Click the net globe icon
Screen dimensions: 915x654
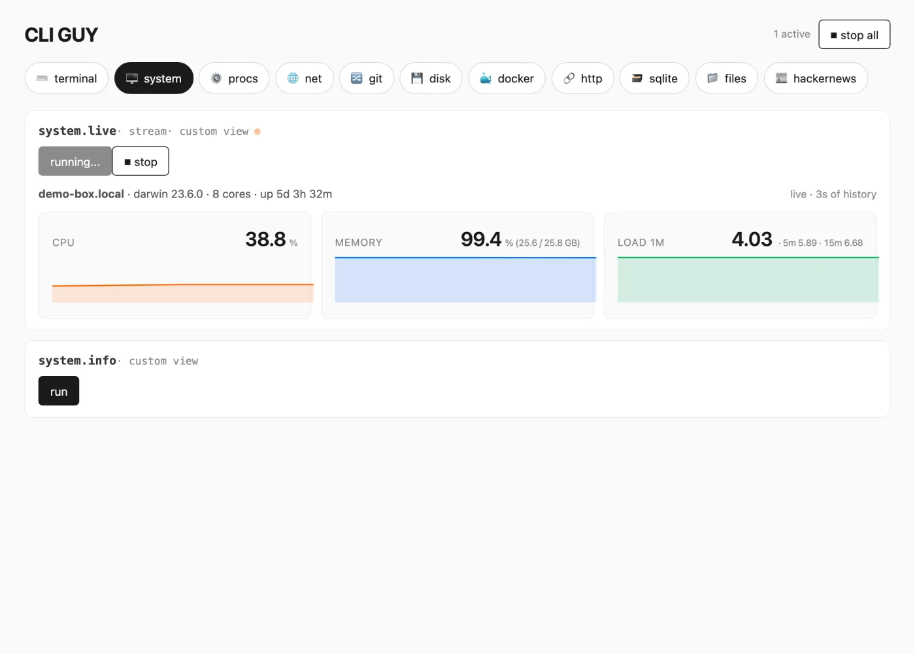293,78
